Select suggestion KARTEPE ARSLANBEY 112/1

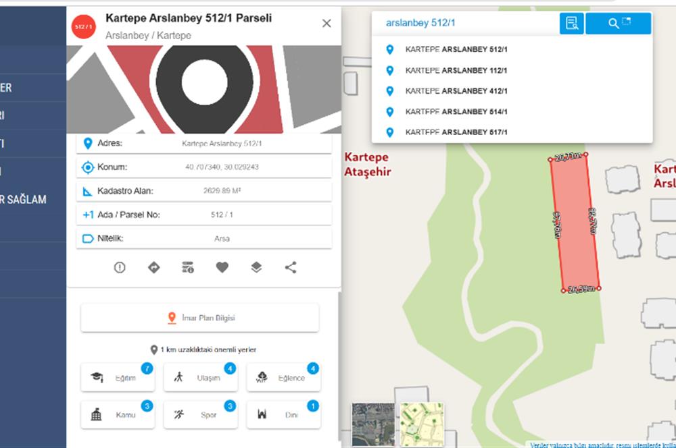point(512,70)
